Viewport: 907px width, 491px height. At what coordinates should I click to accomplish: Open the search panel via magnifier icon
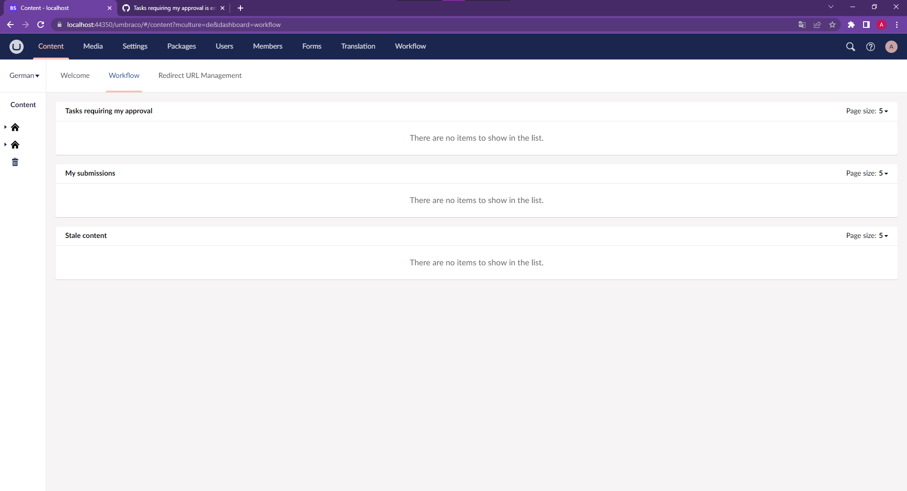(x=850, y=47)
